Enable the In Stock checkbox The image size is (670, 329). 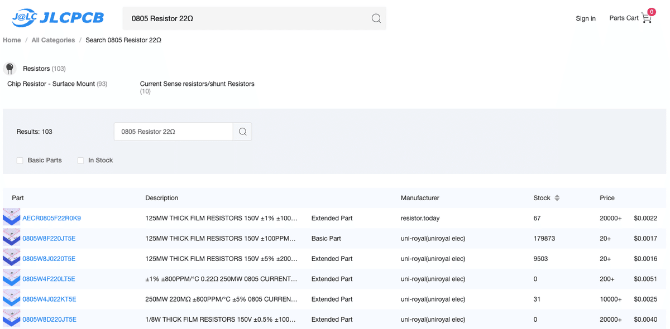click(80, 161)
